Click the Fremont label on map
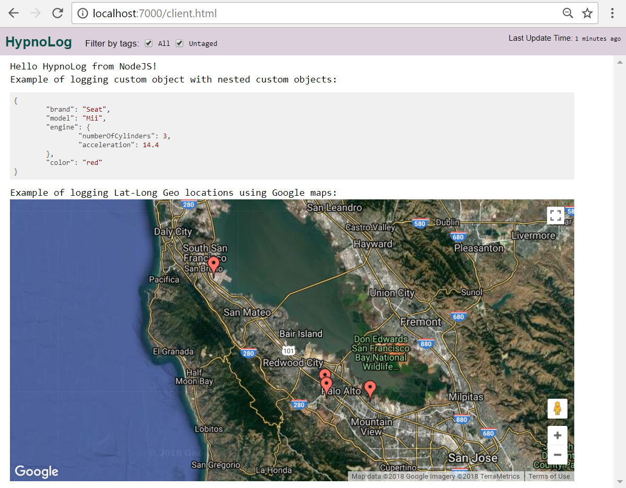The image size is (626, 488). 421,322
